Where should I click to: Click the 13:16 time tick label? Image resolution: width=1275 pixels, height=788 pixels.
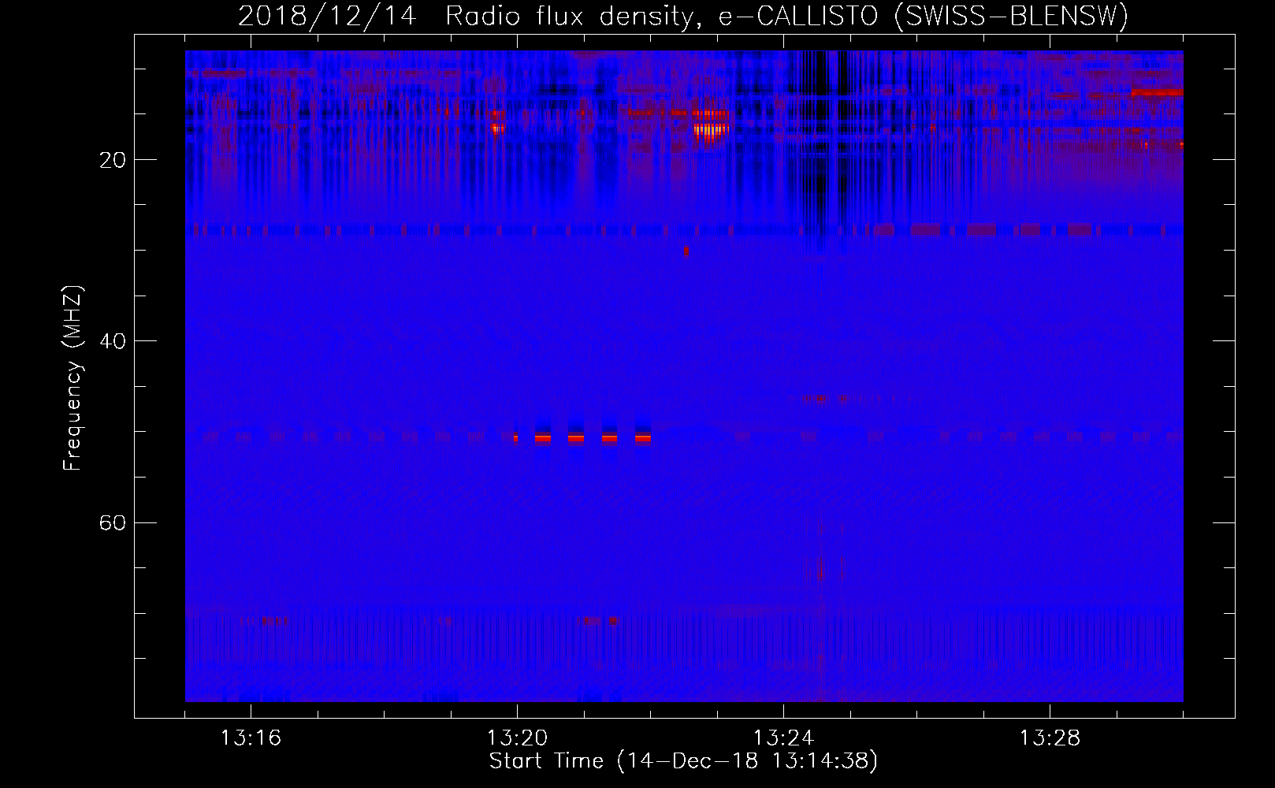tap(251, 738)
